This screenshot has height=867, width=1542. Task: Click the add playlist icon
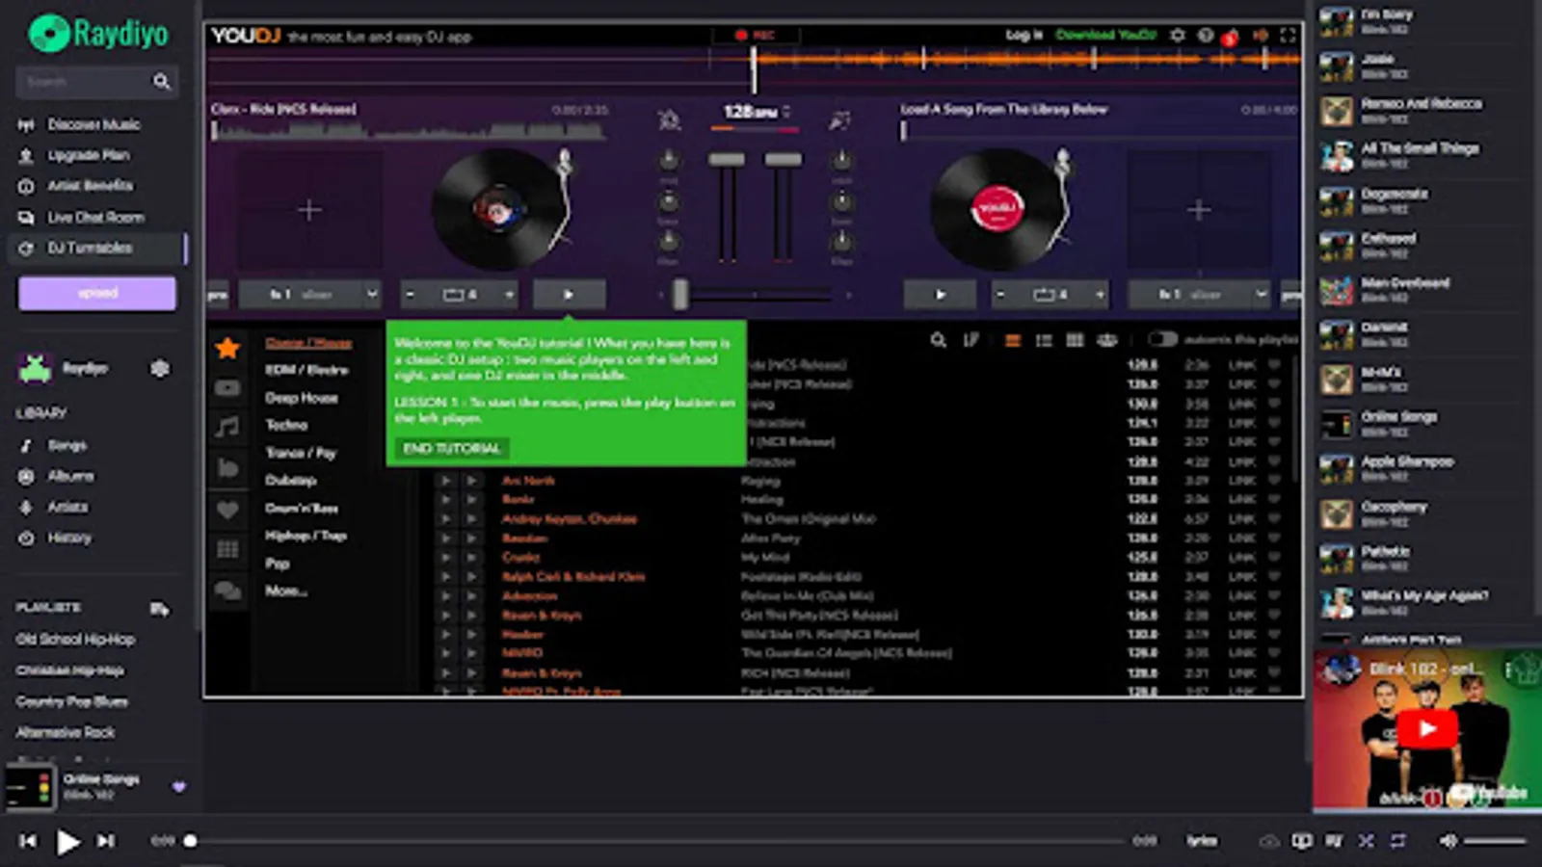pos(160,608)
